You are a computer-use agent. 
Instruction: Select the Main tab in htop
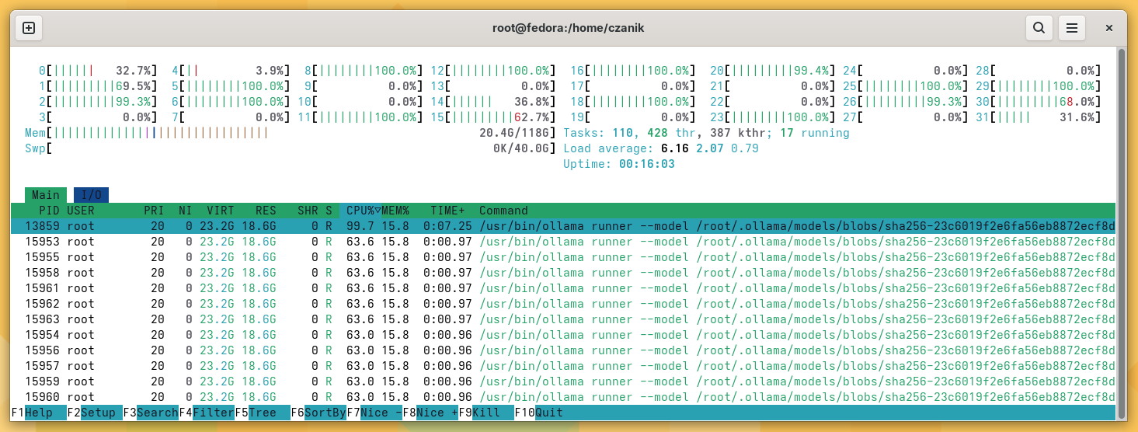click(46, 195)
